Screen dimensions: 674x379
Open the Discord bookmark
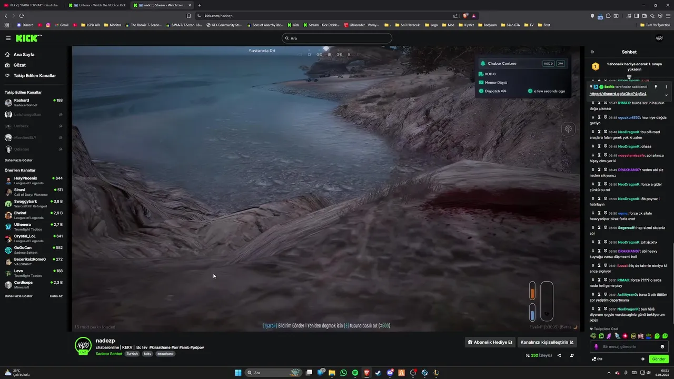(25, 25)
